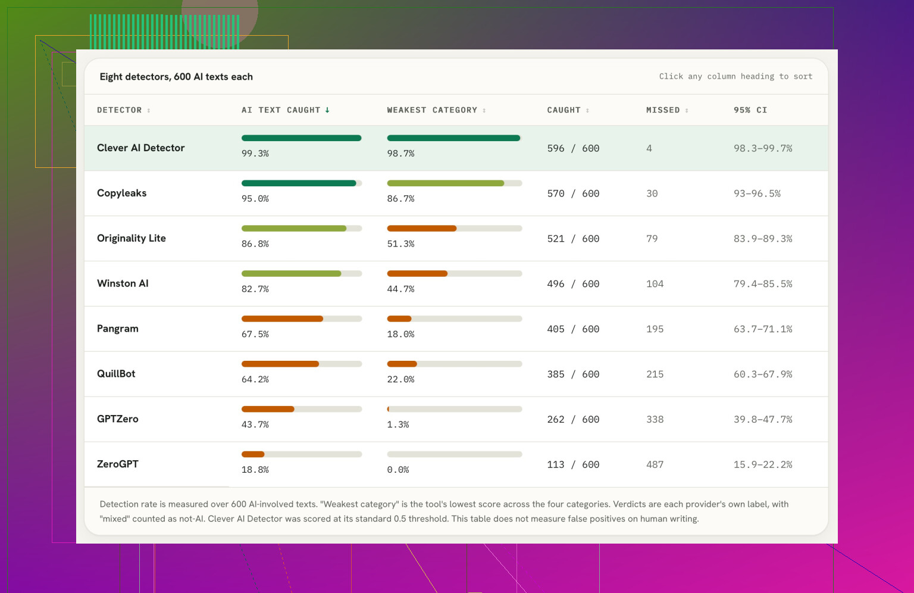Click the "405 / 600" caught count
Image resolution: width=914 pixels, height=593 pixels.
573,330
